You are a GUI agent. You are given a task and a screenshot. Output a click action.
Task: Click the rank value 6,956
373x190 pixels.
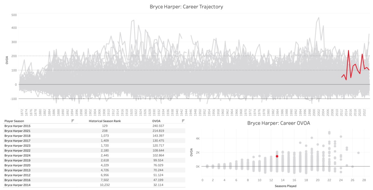(105, 175)
